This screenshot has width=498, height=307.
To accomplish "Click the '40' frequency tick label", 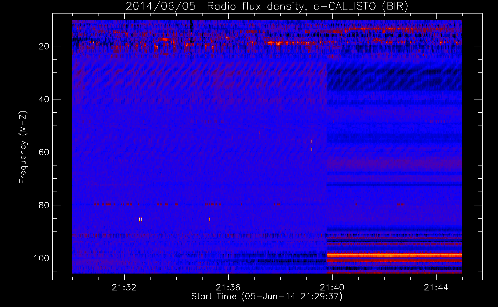I will 44,99.
